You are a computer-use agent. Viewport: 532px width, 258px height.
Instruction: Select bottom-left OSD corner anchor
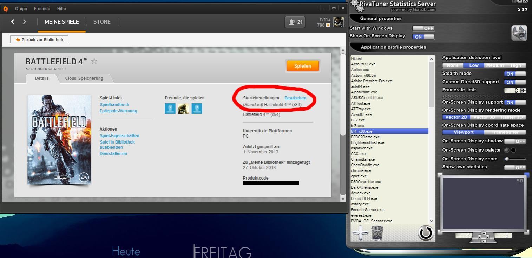click(440, 231)
